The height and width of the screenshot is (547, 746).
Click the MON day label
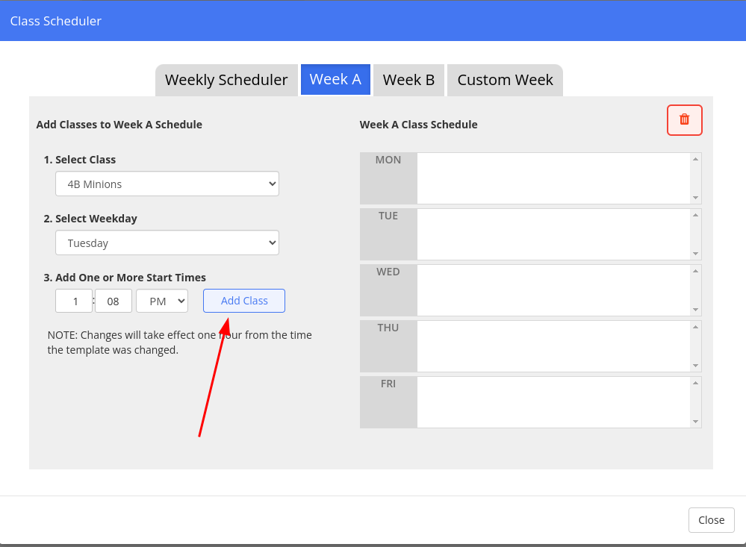pos(388,160)
